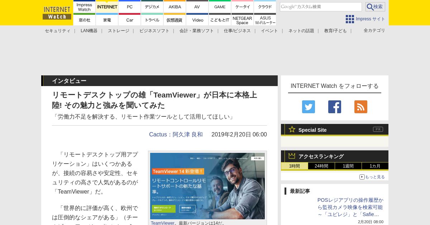Open the POSレジアプリ latest article link
The width and height of the screenshot is (430, 225).
click(350, 207)
